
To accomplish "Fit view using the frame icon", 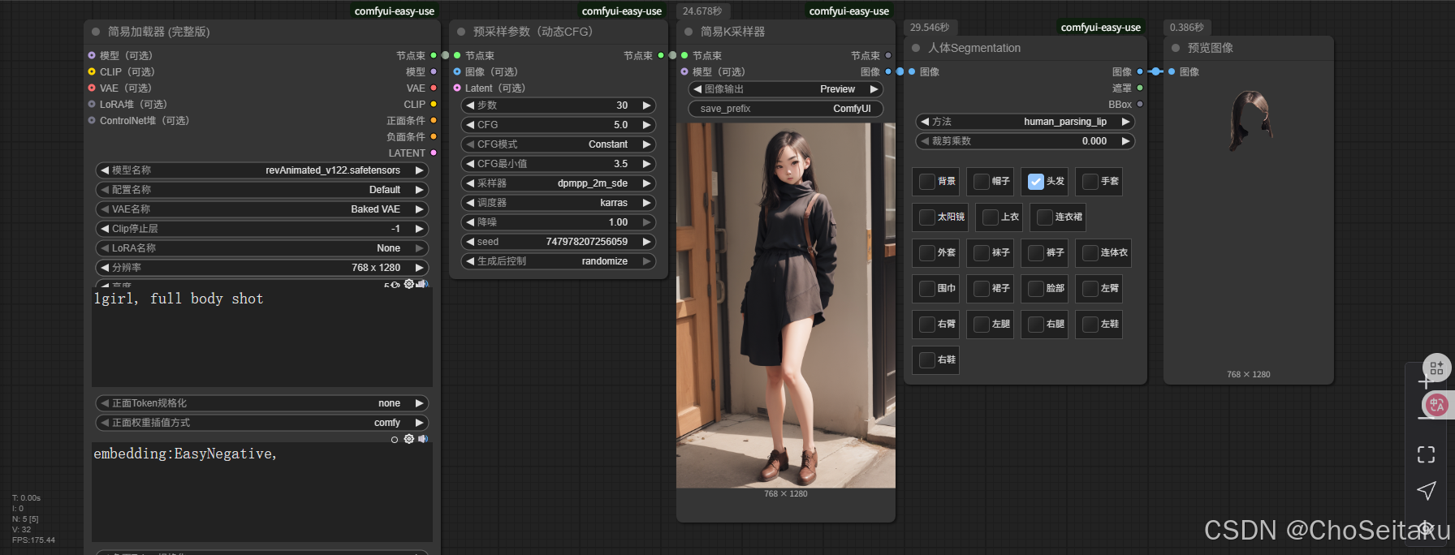I will (x=1426, y=454).
